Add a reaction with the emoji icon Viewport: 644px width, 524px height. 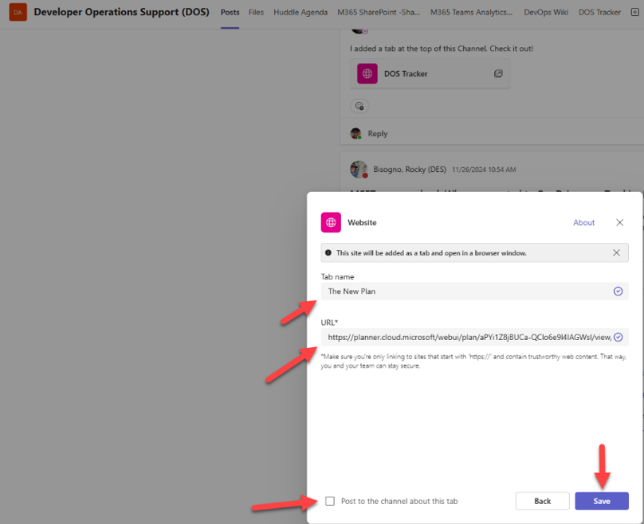[x=359, y=106]
